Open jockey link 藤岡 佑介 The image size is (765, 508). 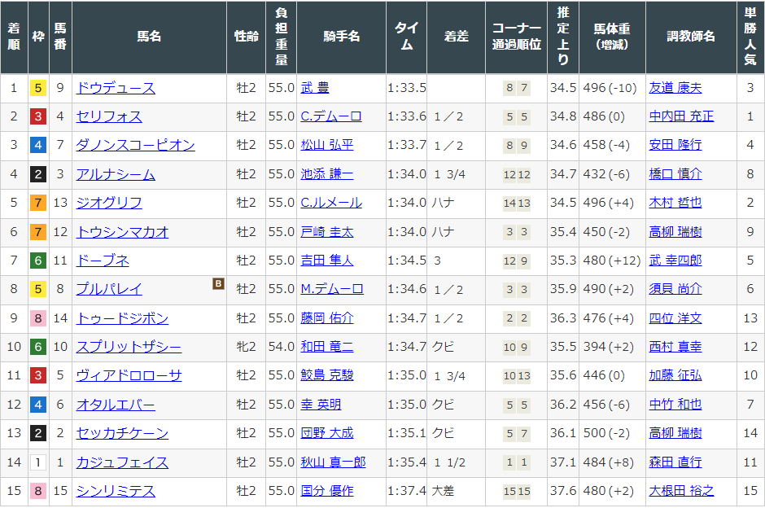pyautogui.click(x=327, y=318)
